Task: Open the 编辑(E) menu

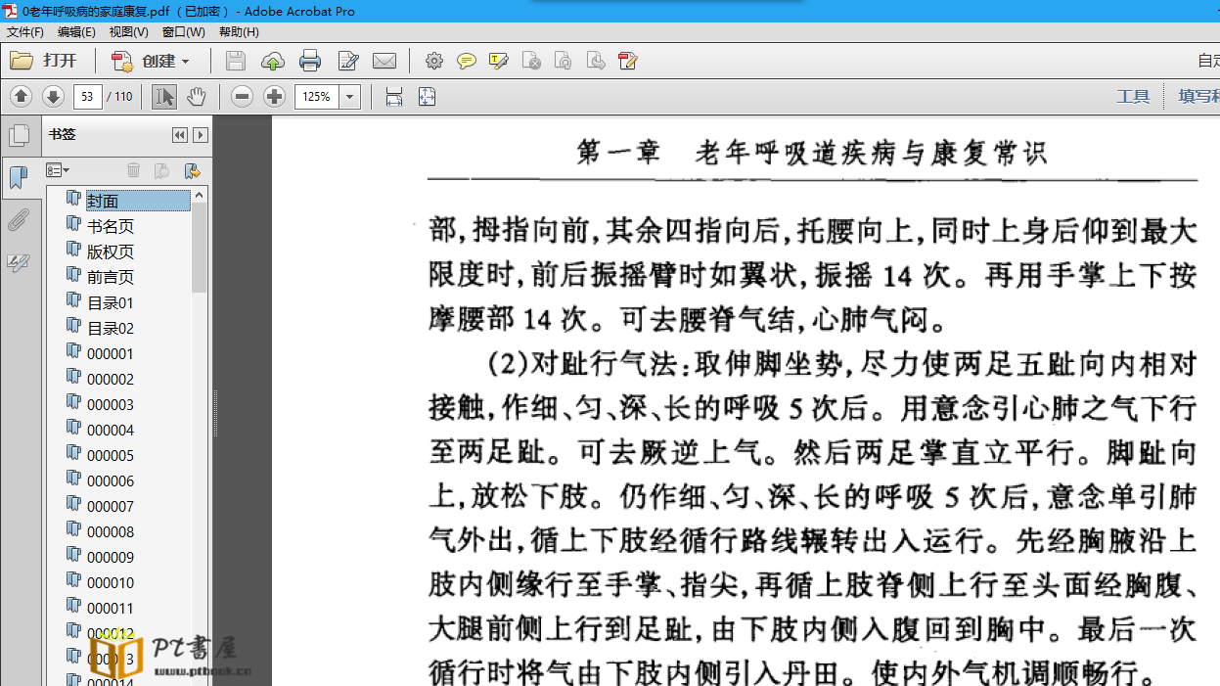Action: coord(76,32)
